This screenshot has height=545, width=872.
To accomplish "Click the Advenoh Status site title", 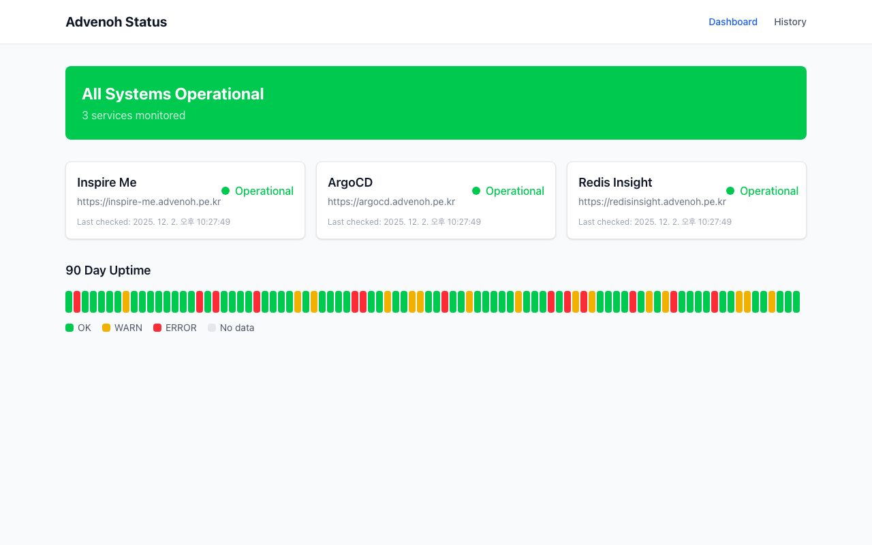I will (x=116, y=22).
